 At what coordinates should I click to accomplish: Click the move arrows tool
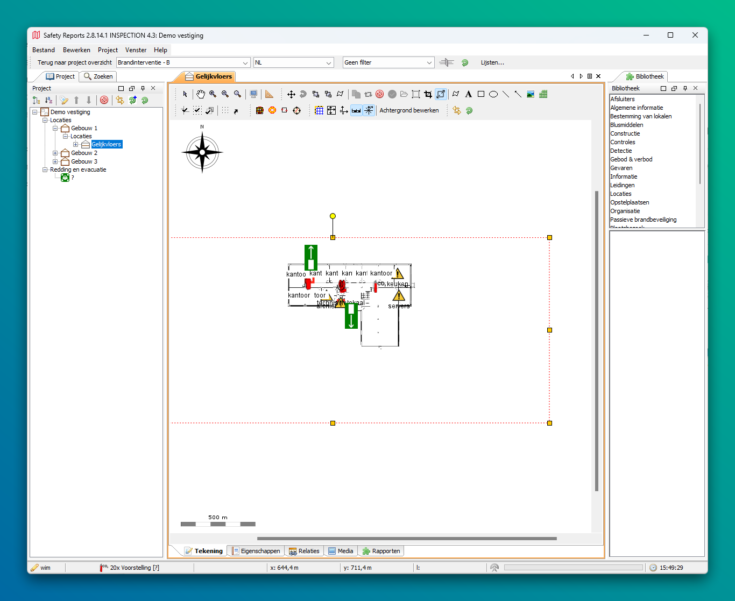(291, 94)
